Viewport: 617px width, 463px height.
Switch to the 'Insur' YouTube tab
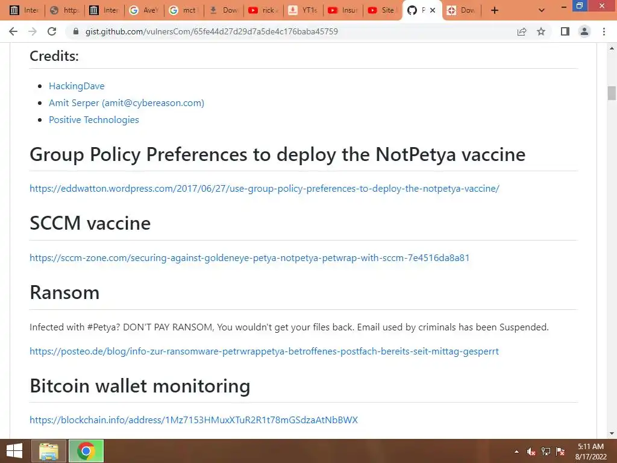tap(343, 10)
